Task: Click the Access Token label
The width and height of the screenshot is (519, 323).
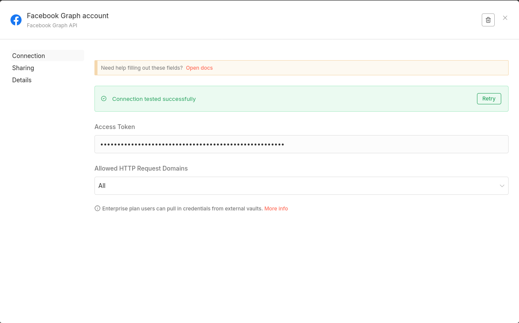Action: (x=114, y=127)
